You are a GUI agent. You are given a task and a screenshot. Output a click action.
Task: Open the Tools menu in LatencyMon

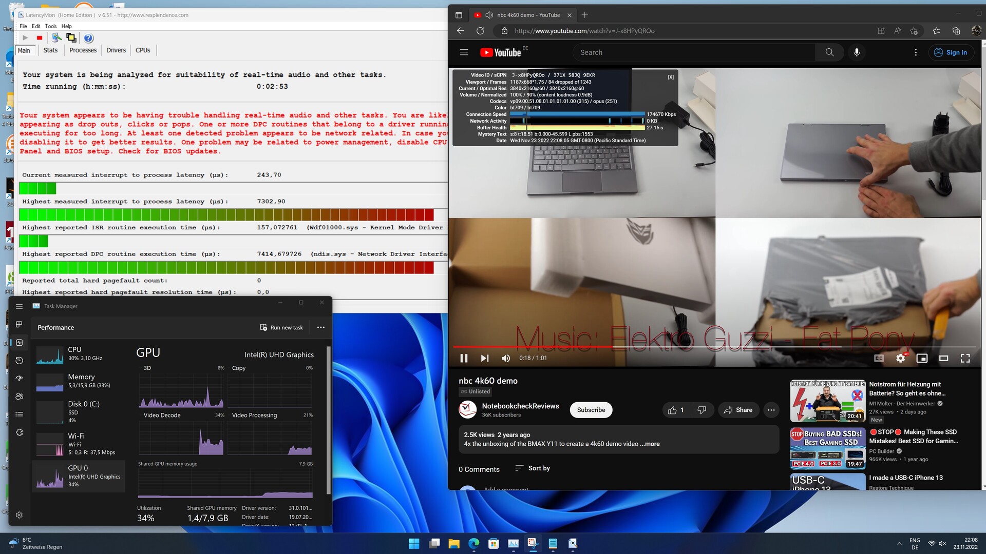pos(50,26)
